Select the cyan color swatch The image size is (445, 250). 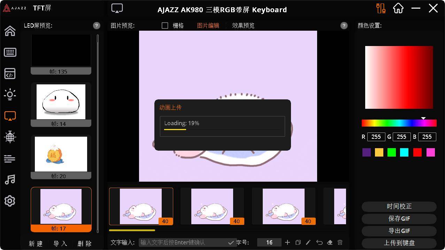(404, 152)
